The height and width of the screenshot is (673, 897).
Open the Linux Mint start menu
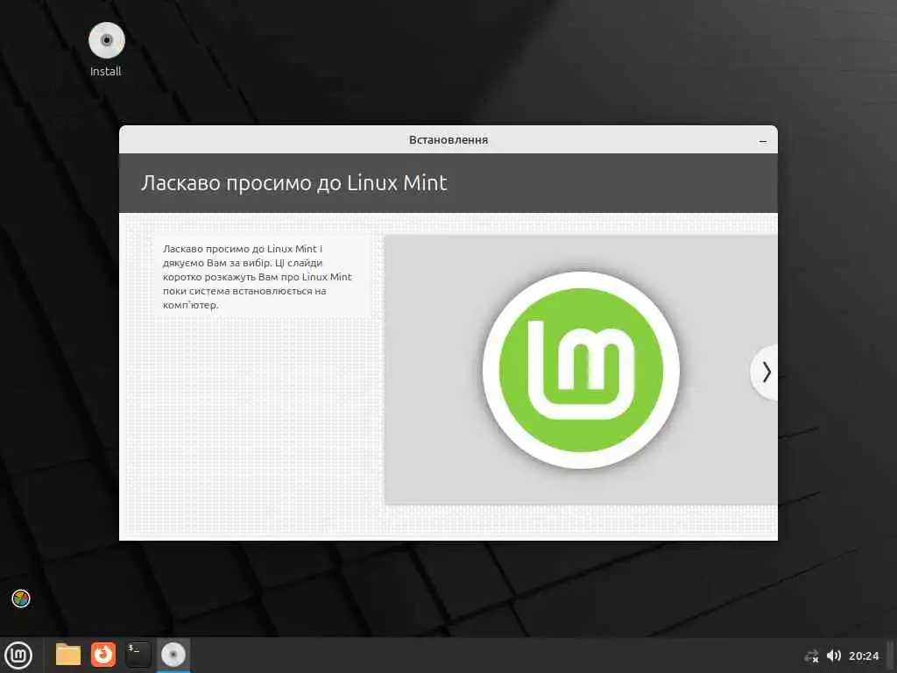pos(18,655)
